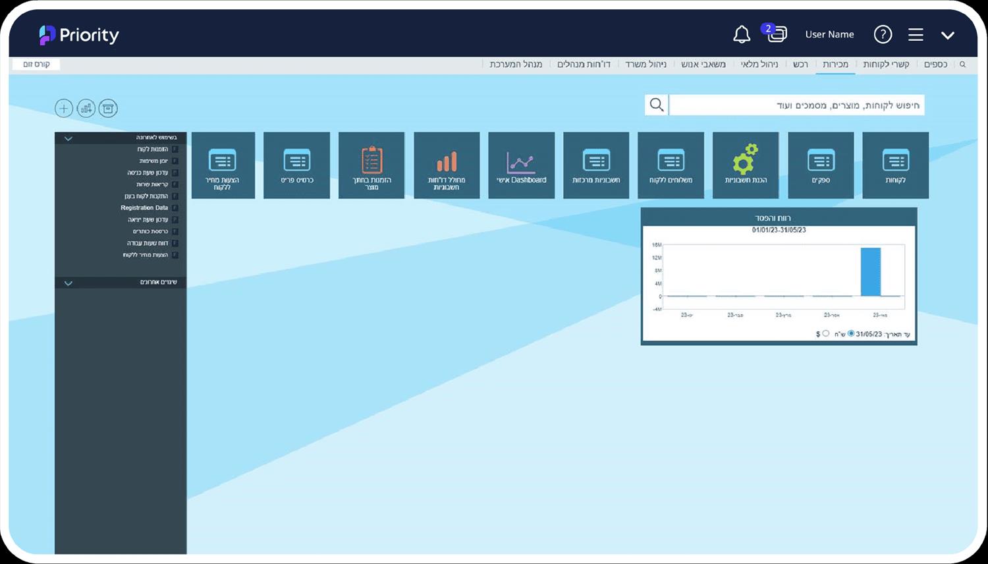Expand the top bar chevron dropdown
The image size is (988, 564).
[948, 35]
